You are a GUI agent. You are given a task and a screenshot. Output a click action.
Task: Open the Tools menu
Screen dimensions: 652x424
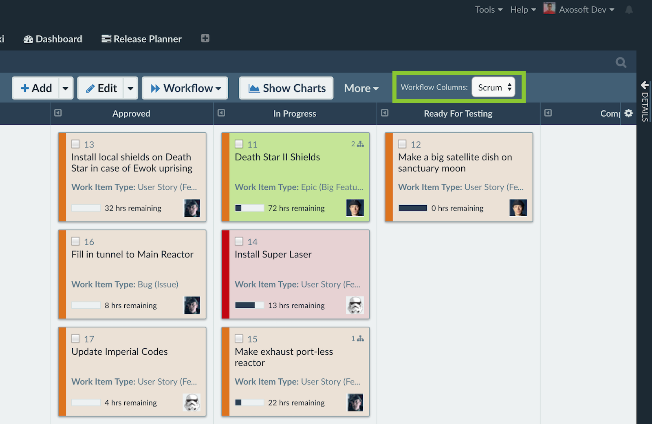[487, 9]
